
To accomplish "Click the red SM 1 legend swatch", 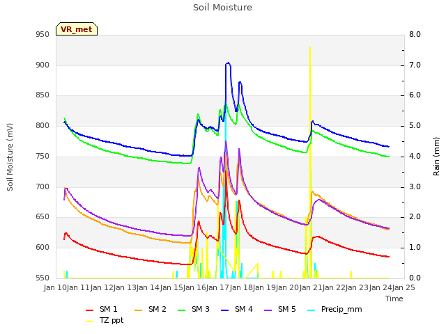I will (90, 310).
